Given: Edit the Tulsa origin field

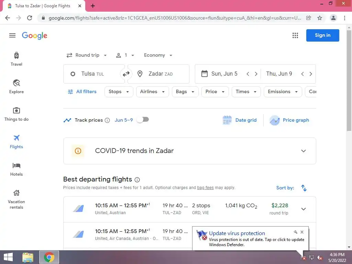Looking at the screenshot, I should (x=94, y=74).
